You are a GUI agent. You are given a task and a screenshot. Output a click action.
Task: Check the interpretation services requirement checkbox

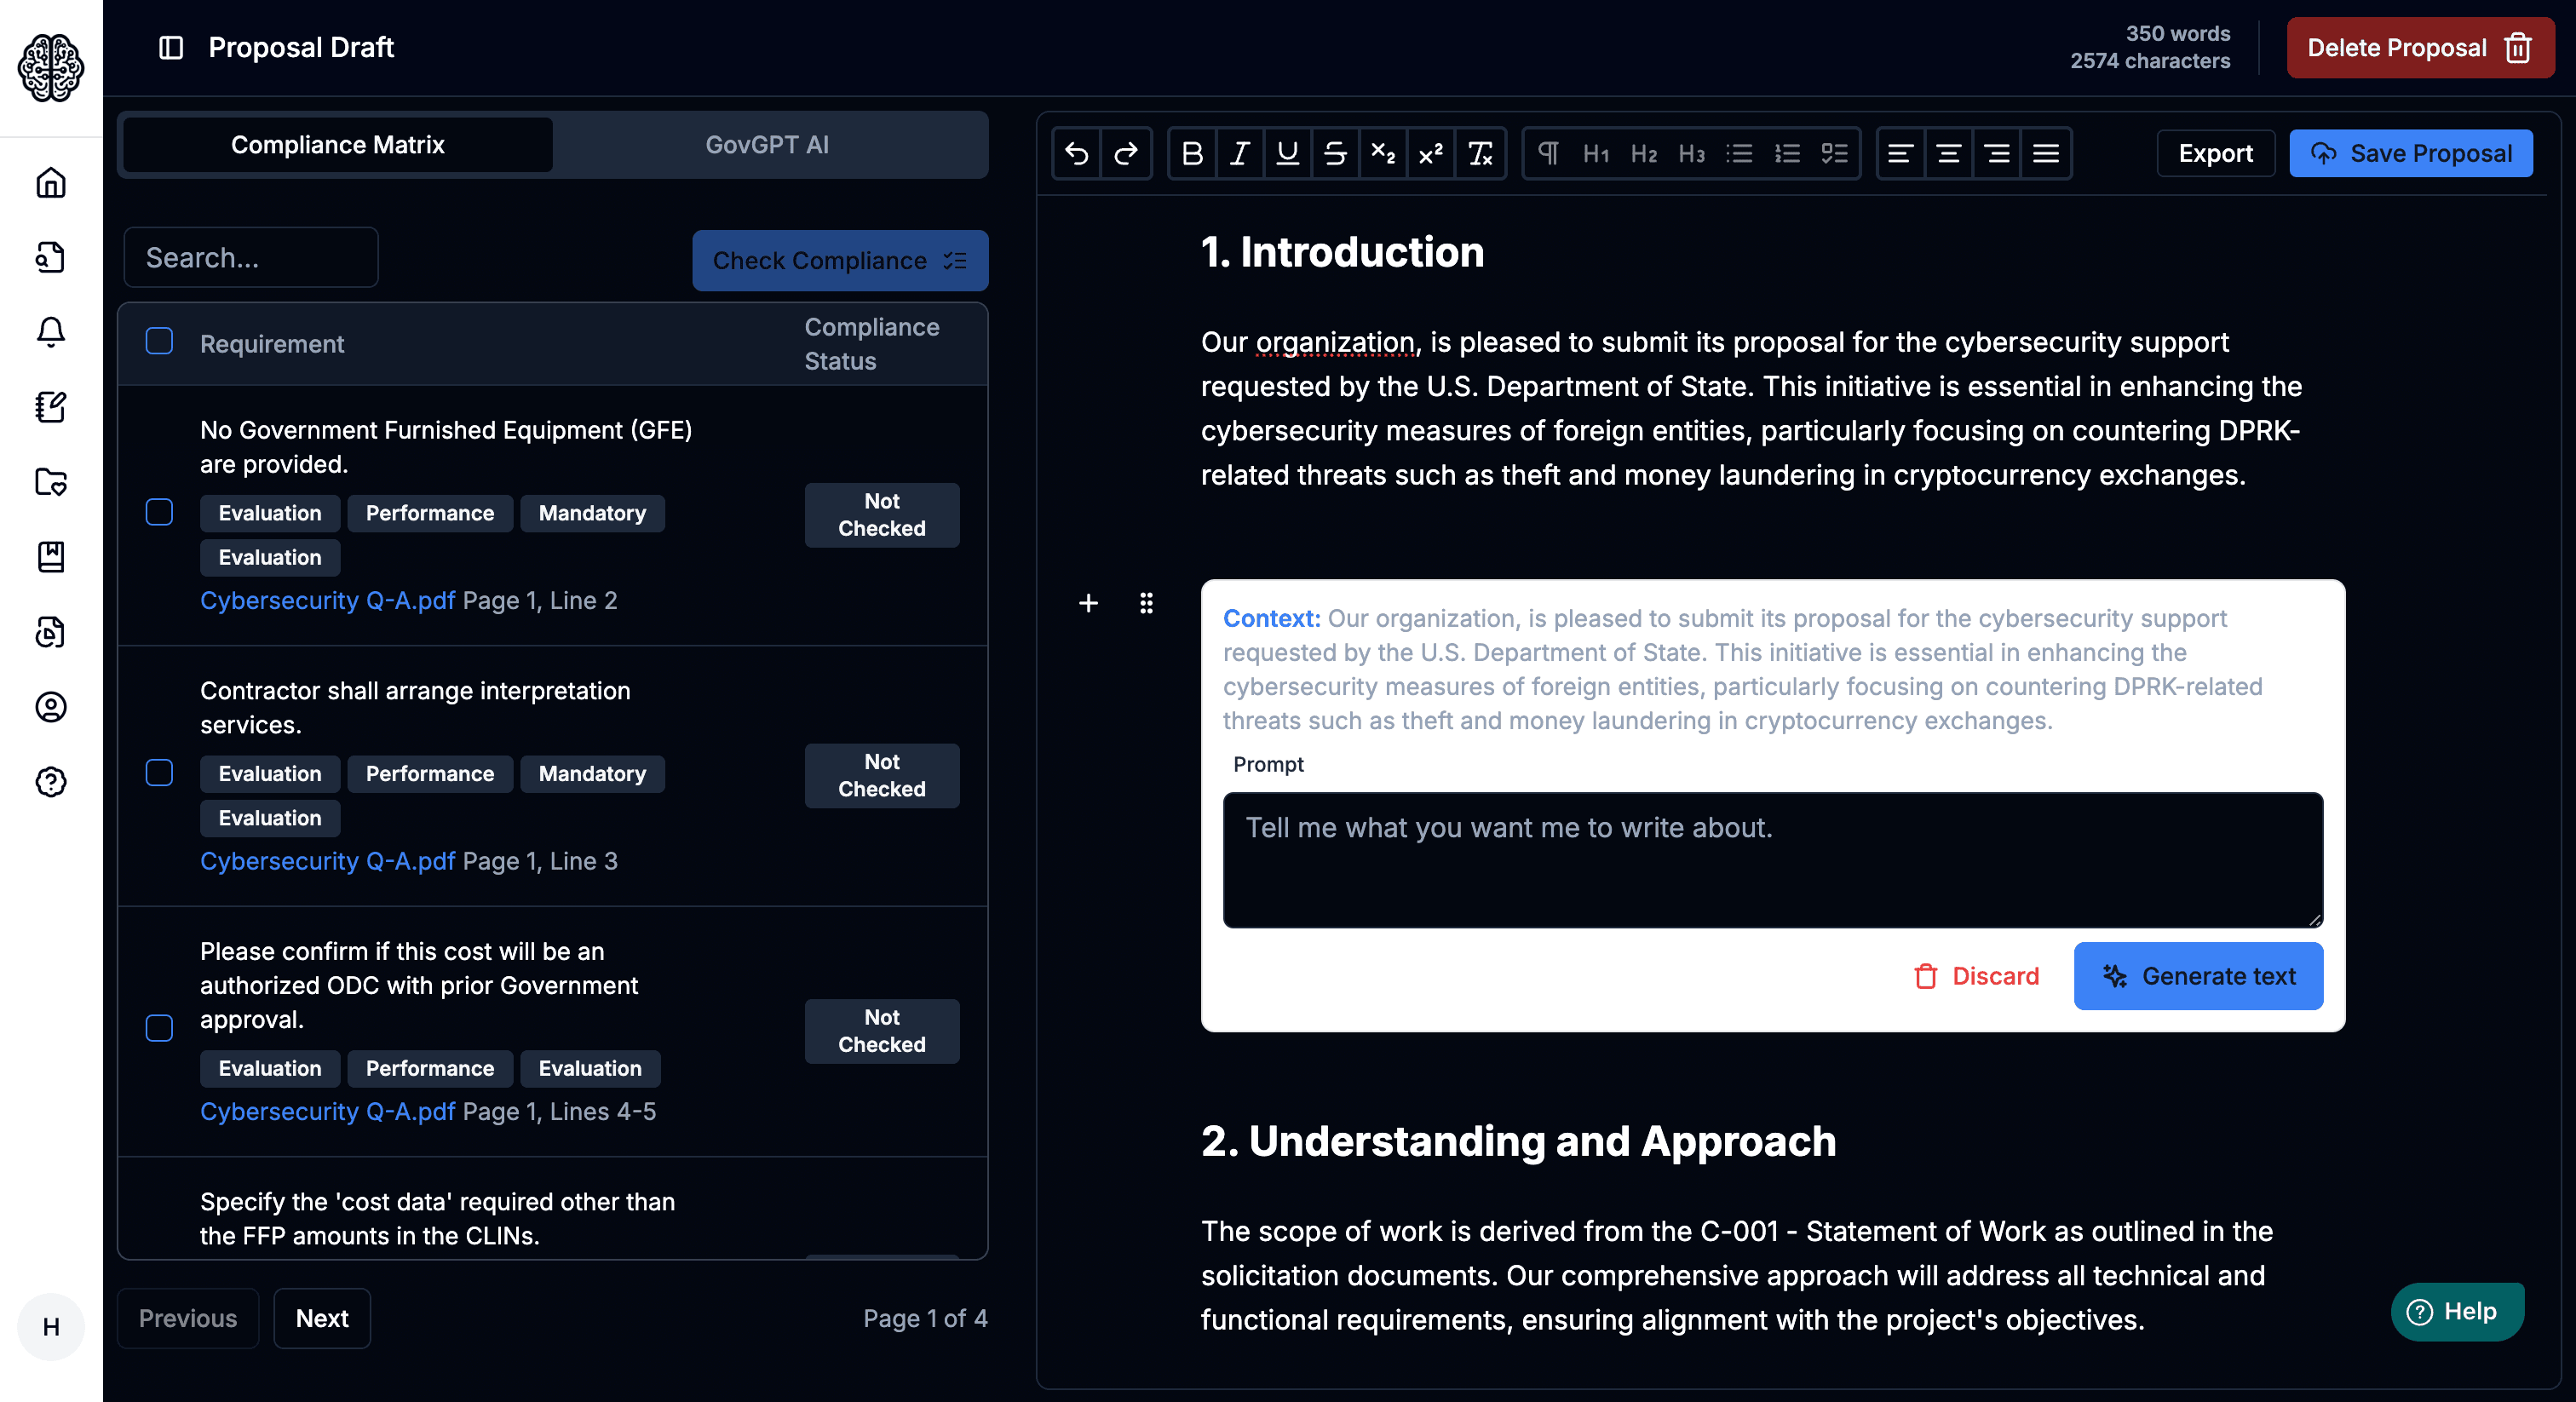(x=159, y=773)
